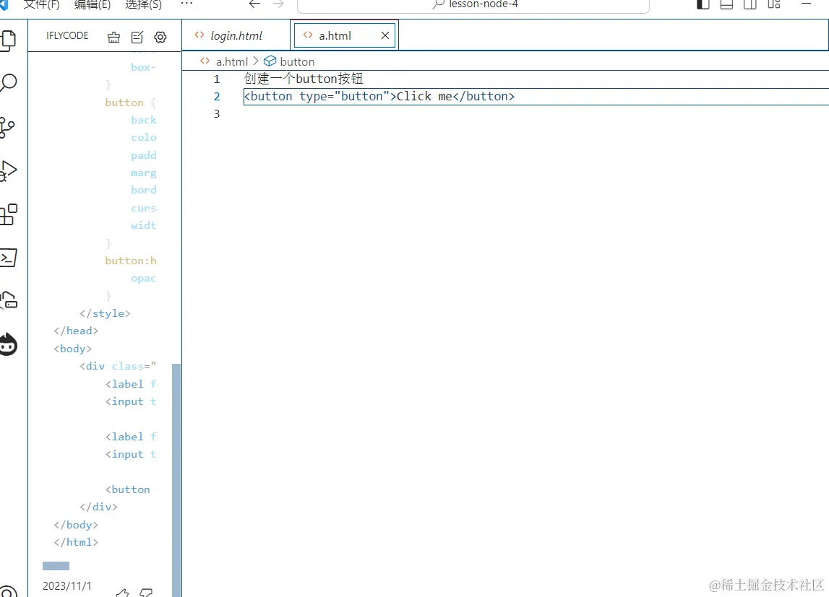Open the Search magnifier in activity bar

8,83
